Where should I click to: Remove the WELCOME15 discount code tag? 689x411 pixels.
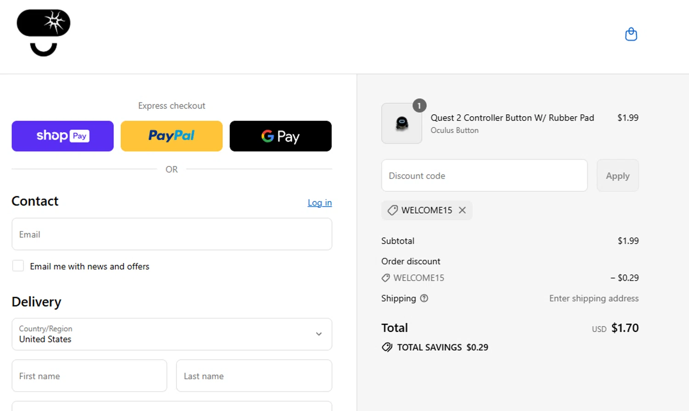coord(462,210)
